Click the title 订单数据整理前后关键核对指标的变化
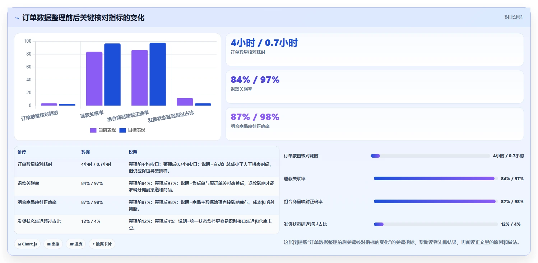 click(84, 18)
